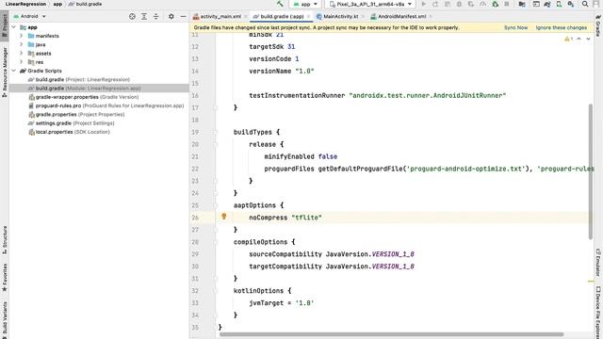Expand the java folder
The image size is (603, 339).
(x=22, y=44)
